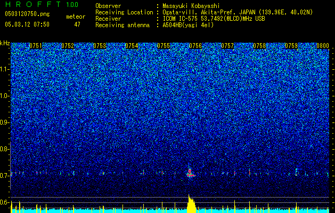
Task: Click the 1.1 kHz axis label
Action: pos(5,69)
